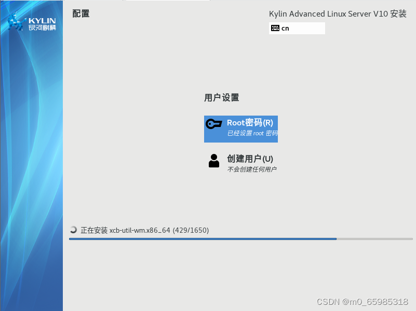Click the Kylin logo in the sidebar
416x311 pixels.
[32, 22]
